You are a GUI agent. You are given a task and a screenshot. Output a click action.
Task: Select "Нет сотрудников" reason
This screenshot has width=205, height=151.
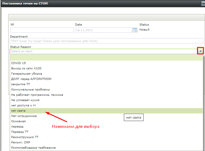pyautogui.click(x=107, y=116)
